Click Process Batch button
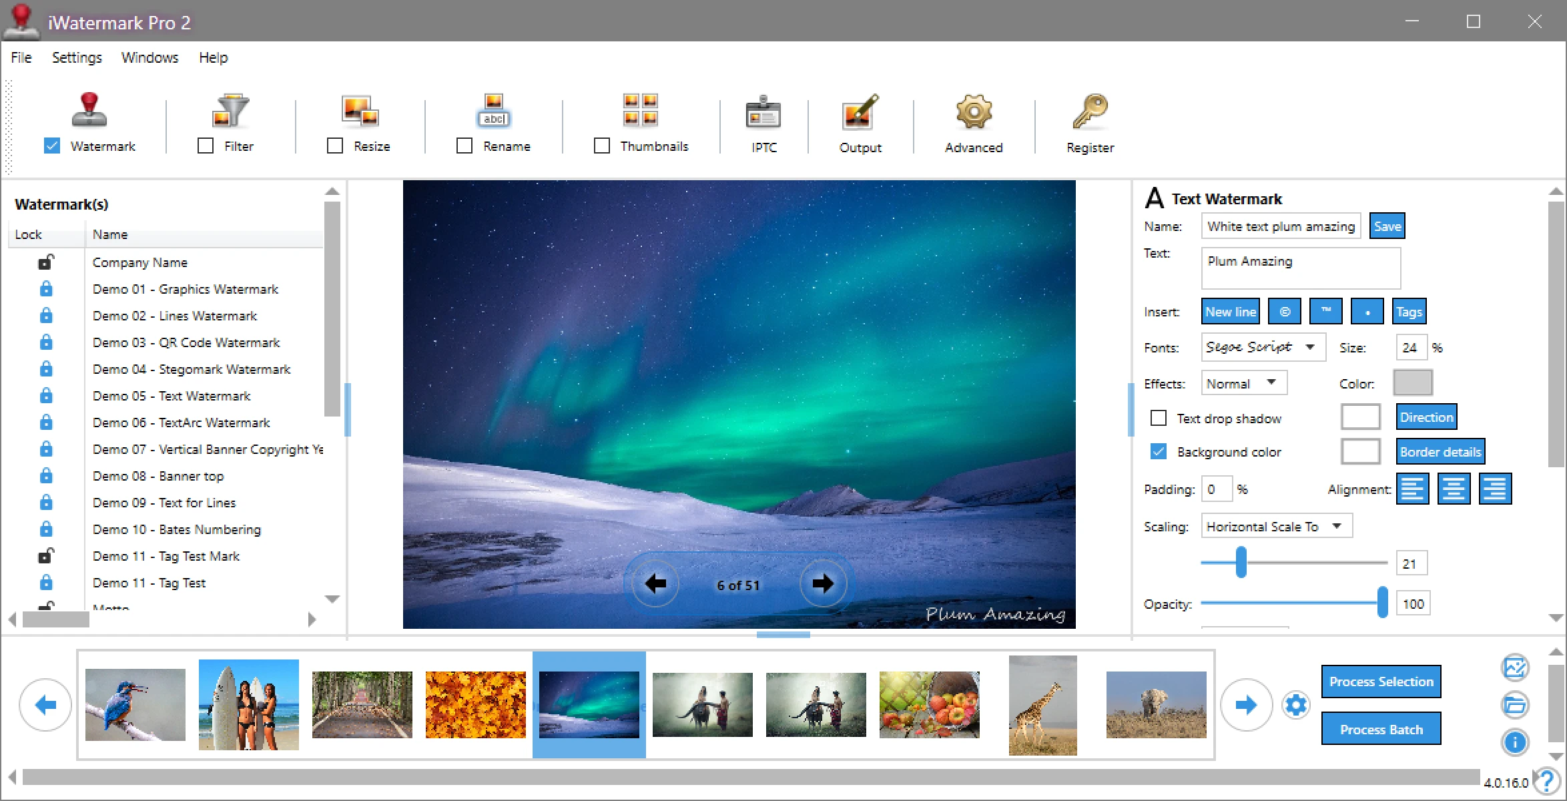 (x=1381, y=729)
